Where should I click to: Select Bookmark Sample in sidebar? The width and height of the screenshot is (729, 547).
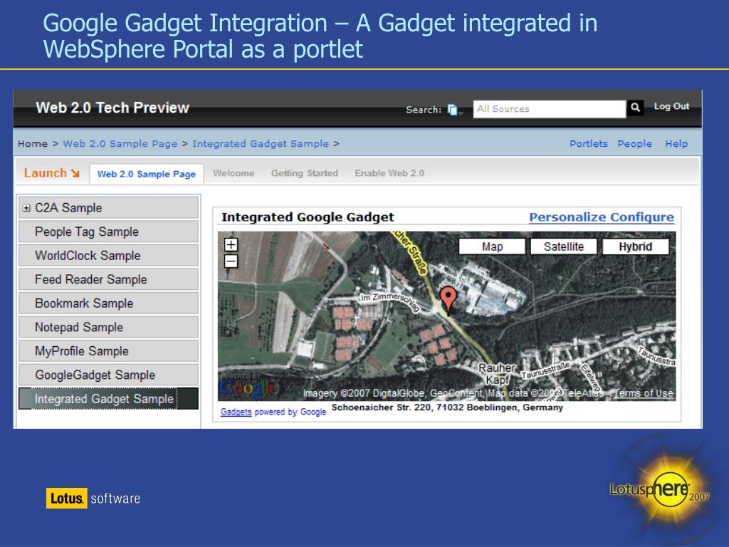tap(108, 303)
